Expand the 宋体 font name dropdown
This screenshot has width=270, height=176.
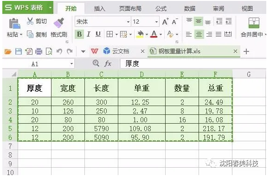[x=128, y=22]
